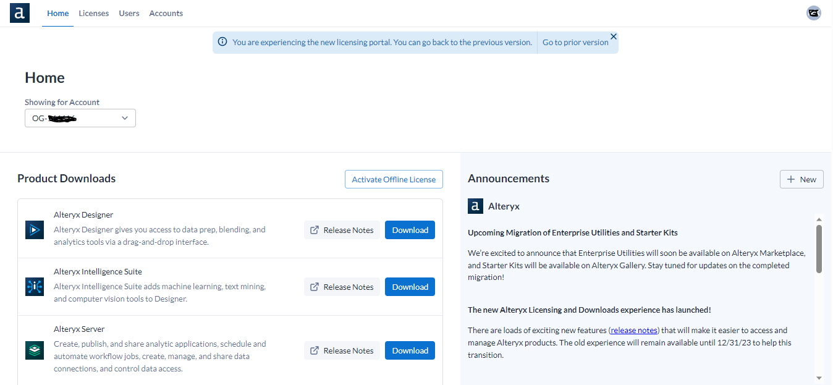833x385 pixels.
Task: Click the Alteryx Intelligence Suite product title
Action: click(98, 271)
